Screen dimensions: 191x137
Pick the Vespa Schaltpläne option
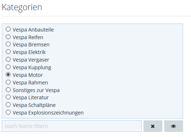[x=8, y=105]
